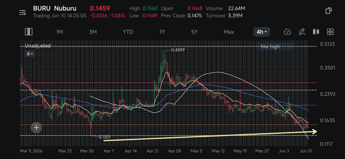345x159 pixels.
Task: Tap the Low value 0.1449
Action: 150,16
